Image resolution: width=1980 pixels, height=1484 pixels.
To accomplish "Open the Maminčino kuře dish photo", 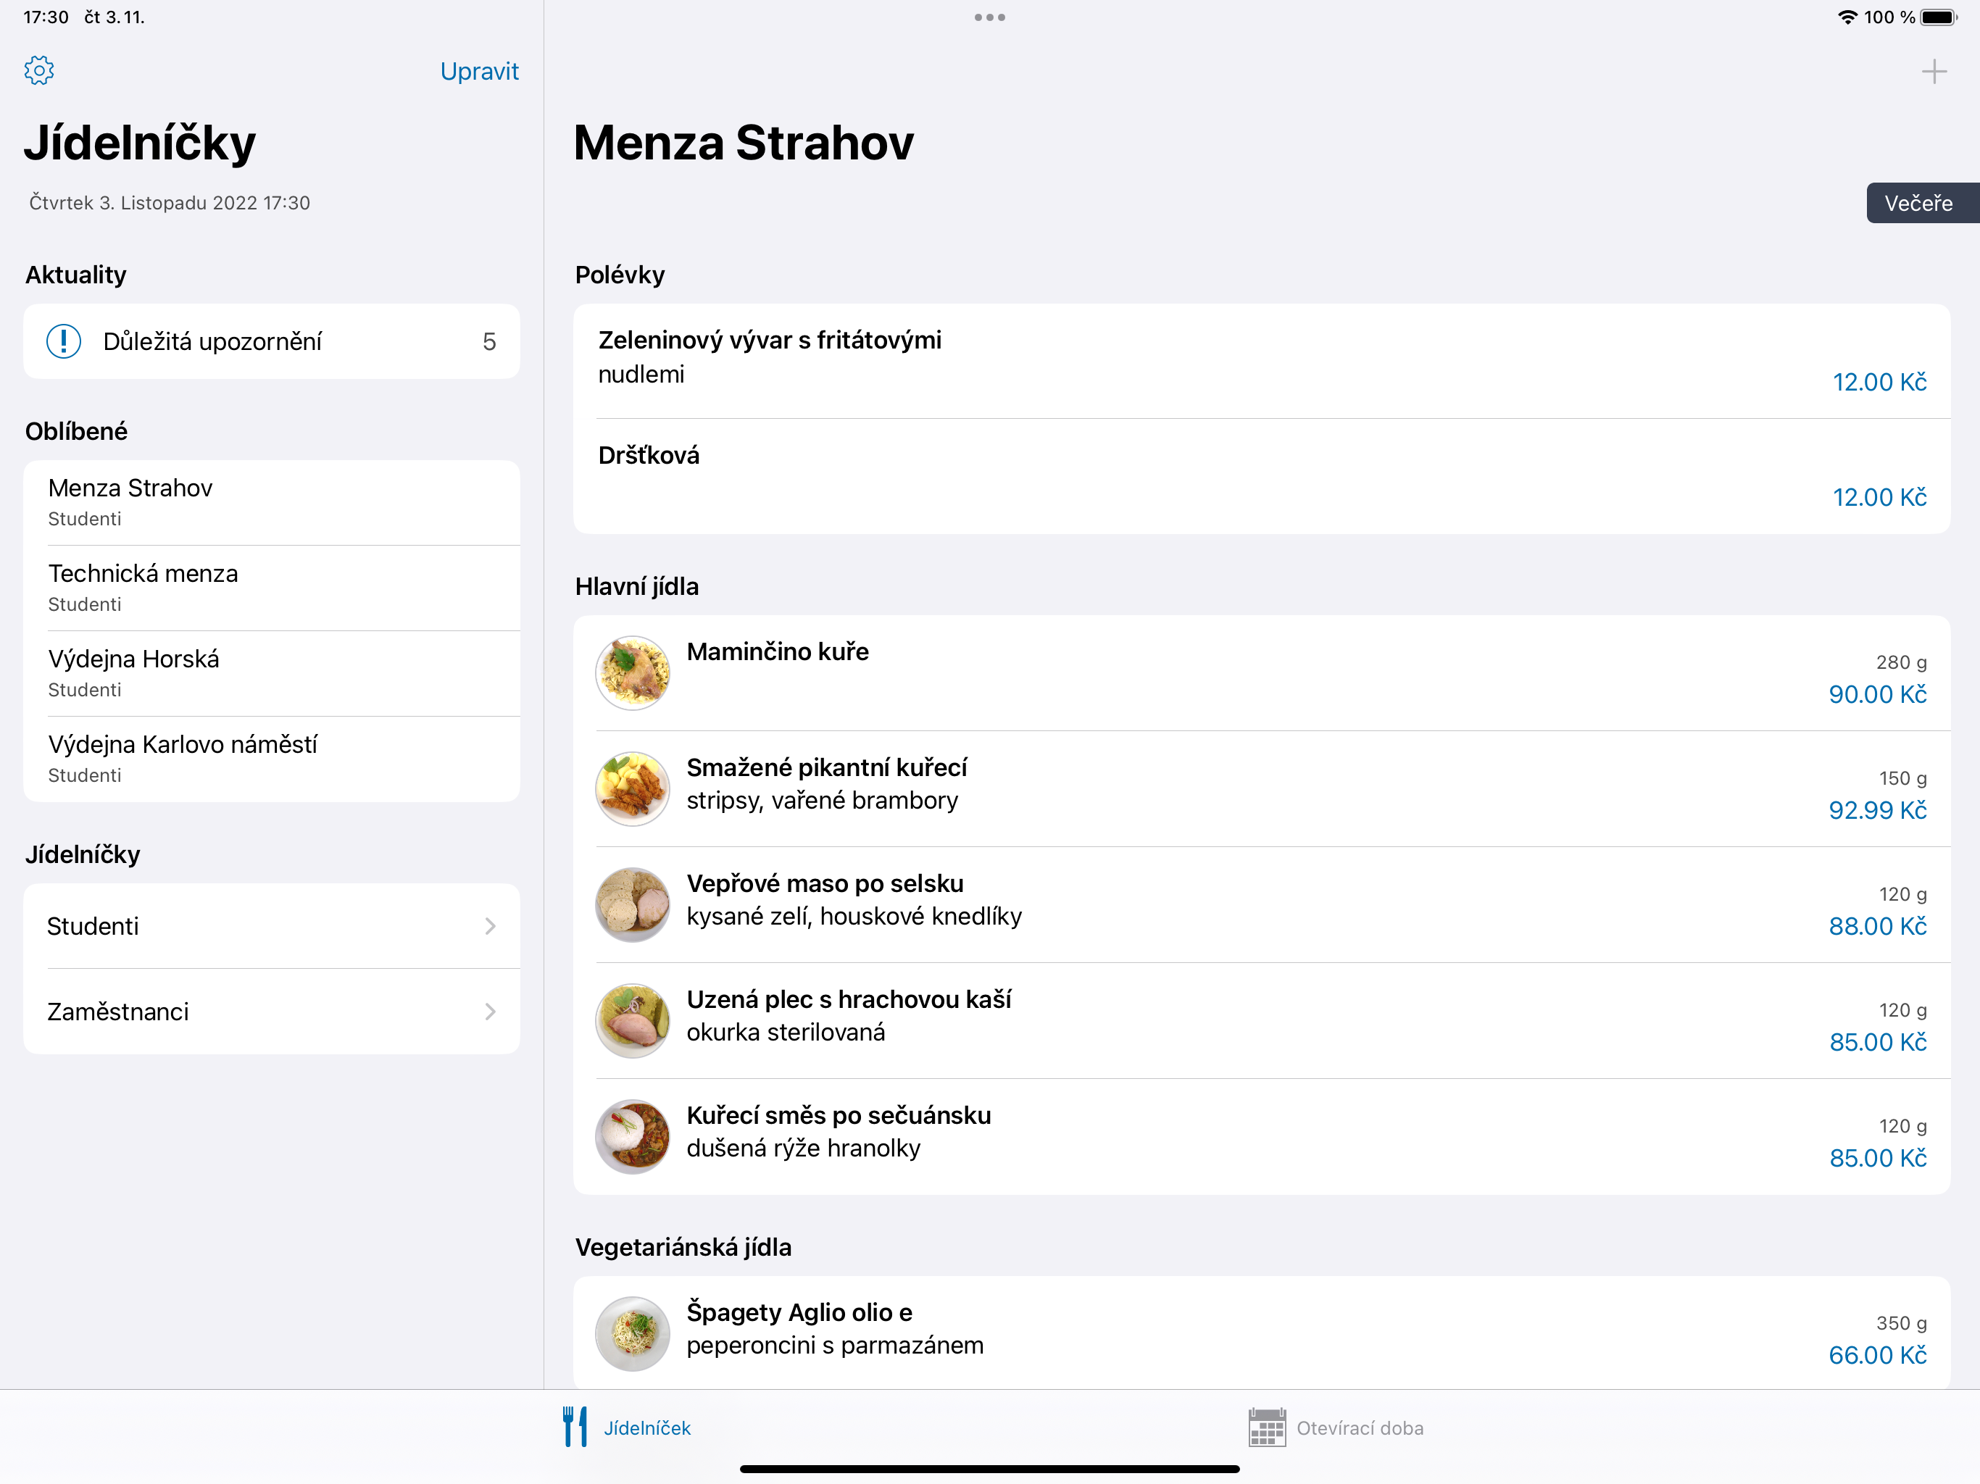I will 633,673.
